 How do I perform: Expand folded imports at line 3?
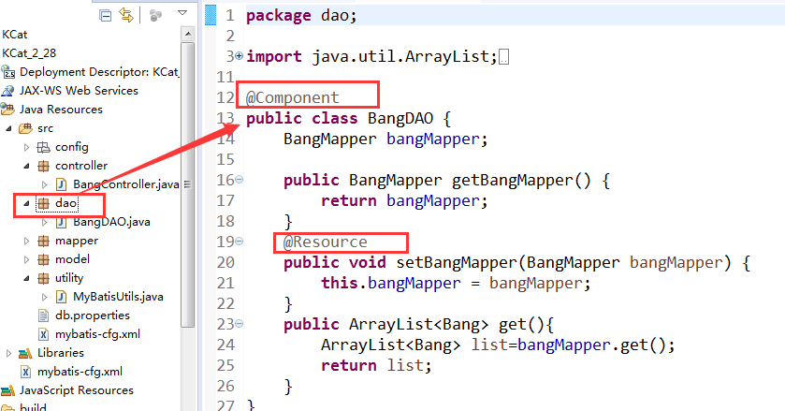240,55
